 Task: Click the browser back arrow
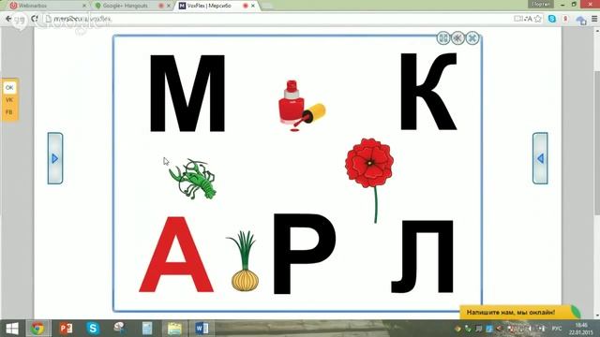8,19
